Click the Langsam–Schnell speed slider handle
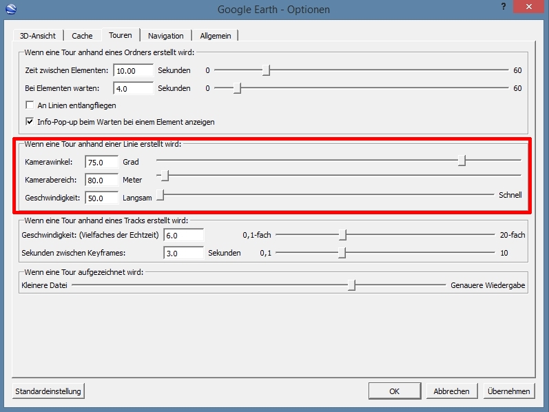This screenshot has width=549, height=412. pos(160,196)
